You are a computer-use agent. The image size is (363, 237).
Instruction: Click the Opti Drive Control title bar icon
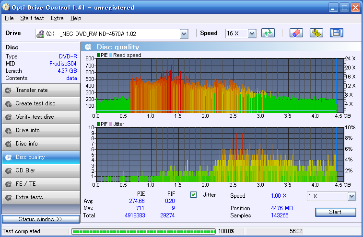click(6, 7)
